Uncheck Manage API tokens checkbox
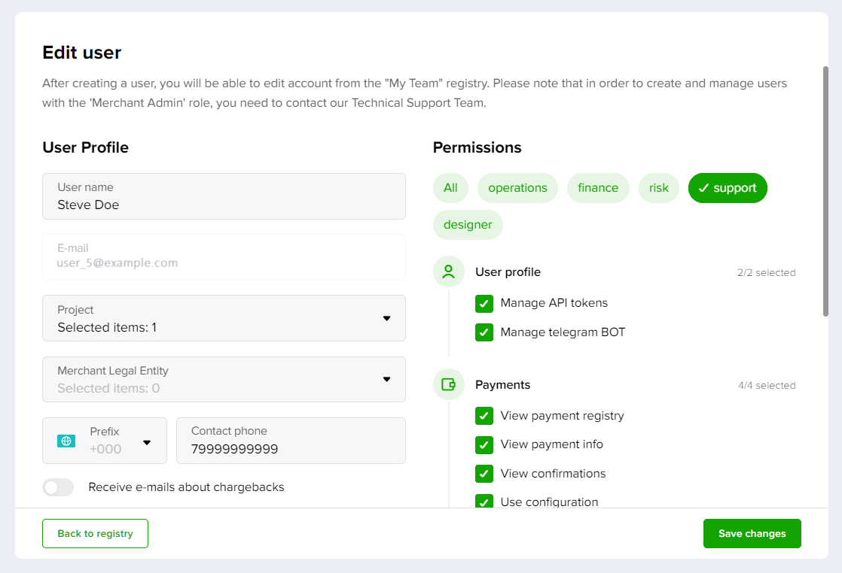The height and width of the screenshot is (573, 842). 484,303
